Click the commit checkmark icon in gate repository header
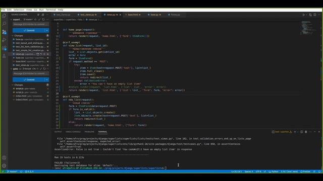 click(x=41, y=69)
